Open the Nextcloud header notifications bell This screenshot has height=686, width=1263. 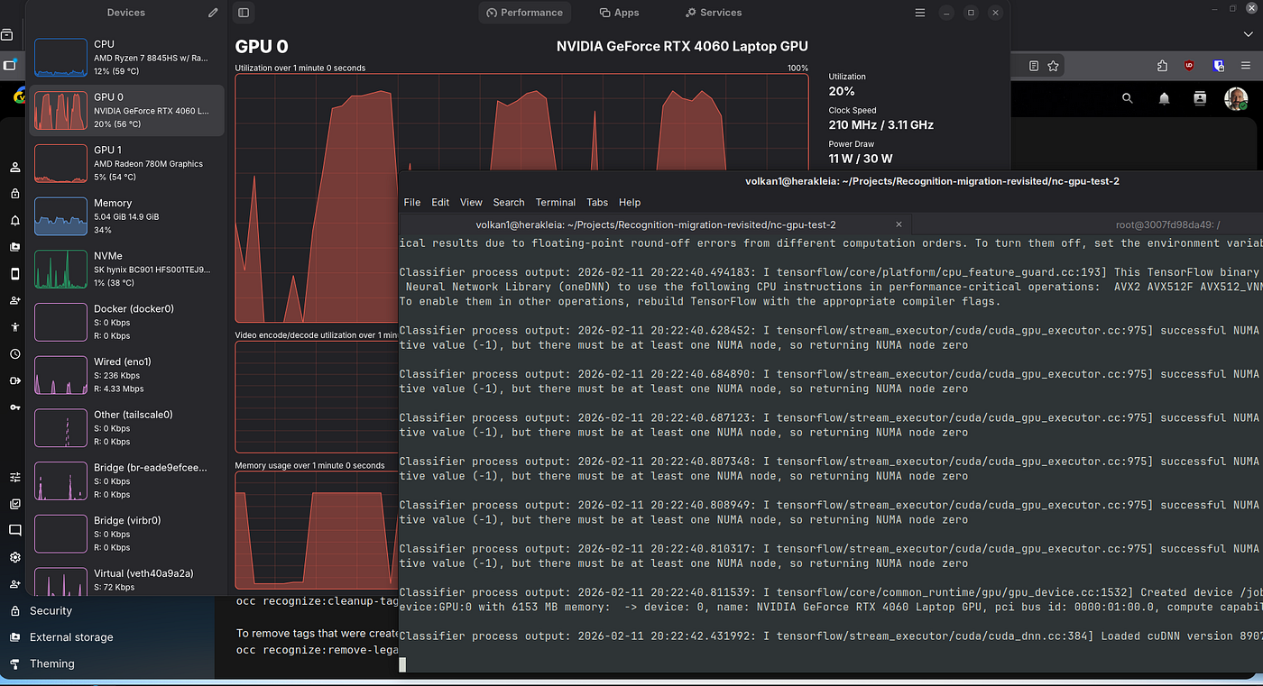pyautogui.click(x=1165, y=98)
